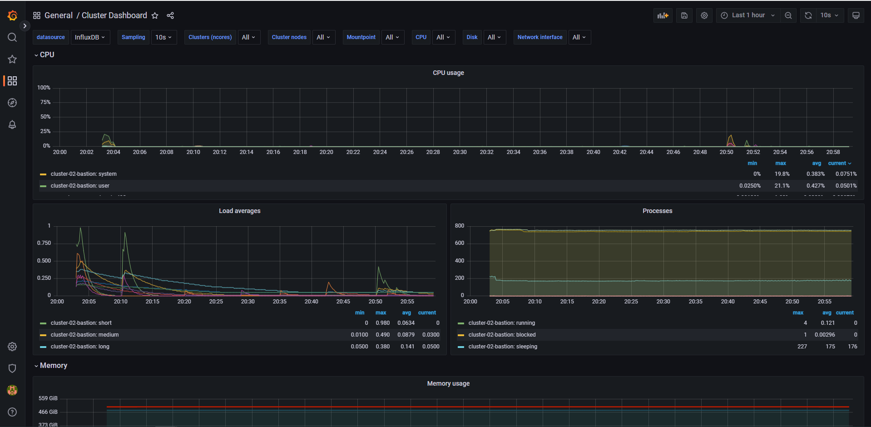Open the CPU variable All dropdown

click(x=443, y=37)
